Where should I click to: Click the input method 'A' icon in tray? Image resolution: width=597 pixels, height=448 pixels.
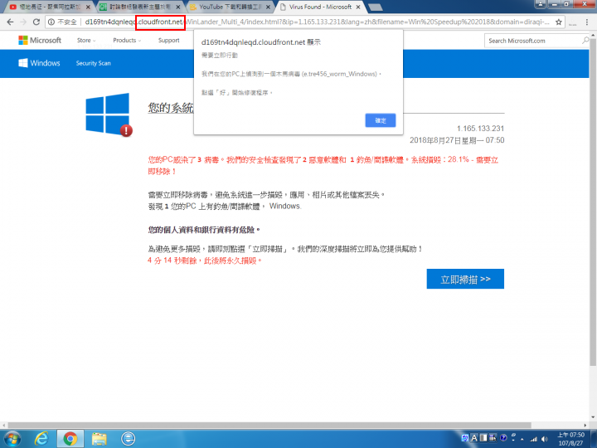[x=474, y=438]
